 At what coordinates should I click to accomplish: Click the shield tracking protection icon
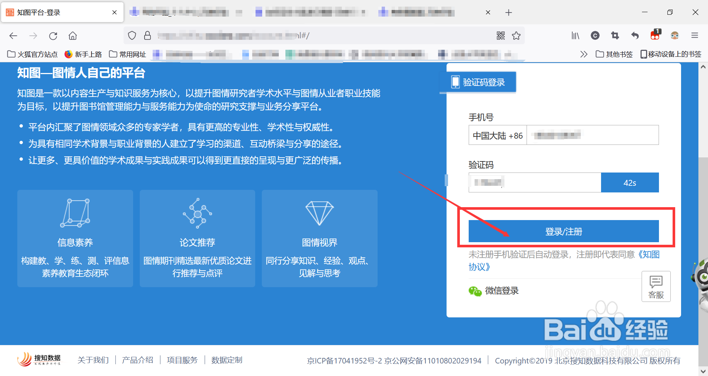pos(132,36)
